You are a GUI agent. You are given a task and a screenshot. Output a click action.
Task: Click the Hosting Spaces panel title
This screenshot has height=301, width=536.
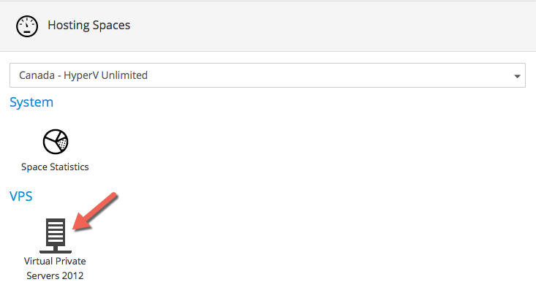click(x=89, y=26)
